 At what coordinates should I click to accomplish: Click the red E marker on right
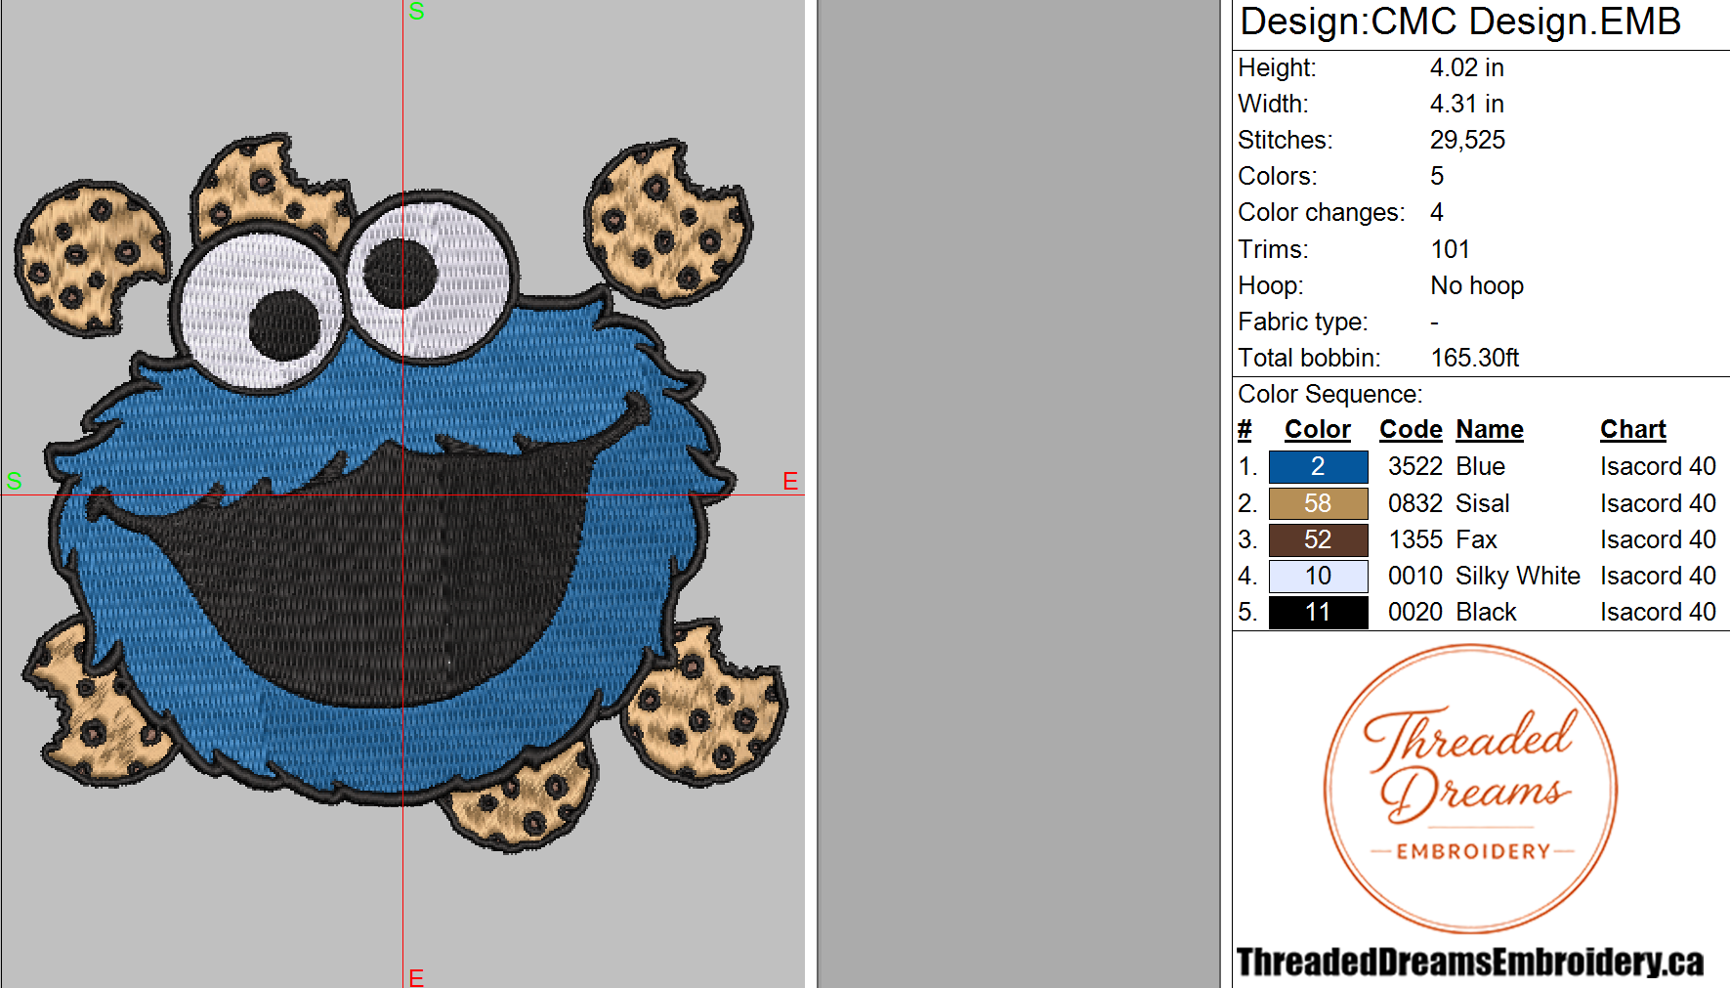point(790,481)
